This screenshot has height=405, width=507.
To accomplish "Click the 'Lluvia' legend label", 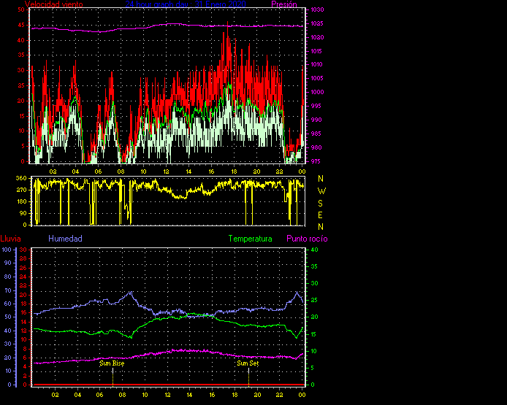I will (x=11, y=239).
